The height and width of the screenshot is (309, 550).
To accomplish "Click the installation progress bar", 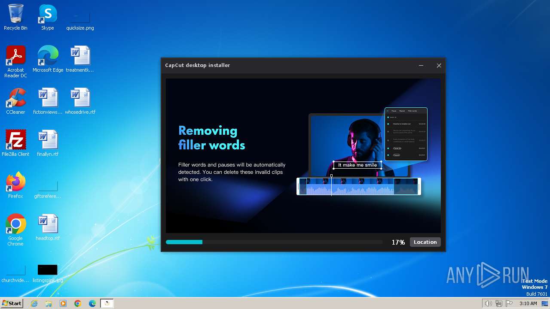I will pos(274,242).
